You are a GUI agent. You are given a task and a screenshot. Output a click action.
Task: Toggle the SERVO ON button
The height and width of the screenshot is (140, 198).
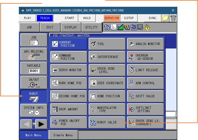(x=111, y=18)
